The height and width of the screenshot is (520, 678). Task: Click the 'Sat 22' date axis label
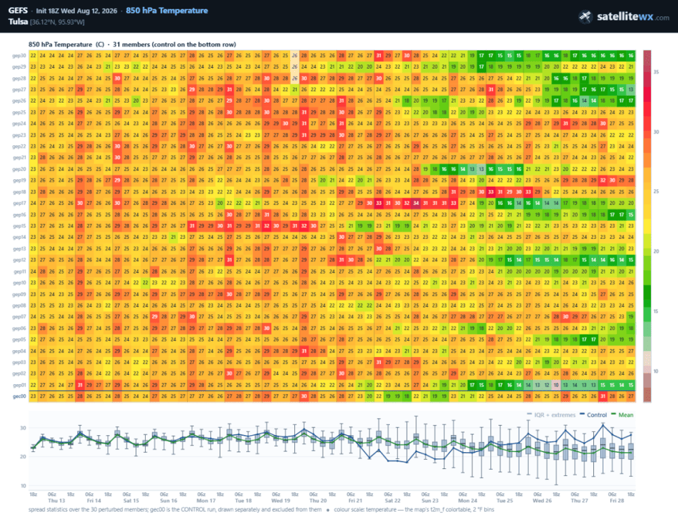pyautogui.click(x=393, y=500)
